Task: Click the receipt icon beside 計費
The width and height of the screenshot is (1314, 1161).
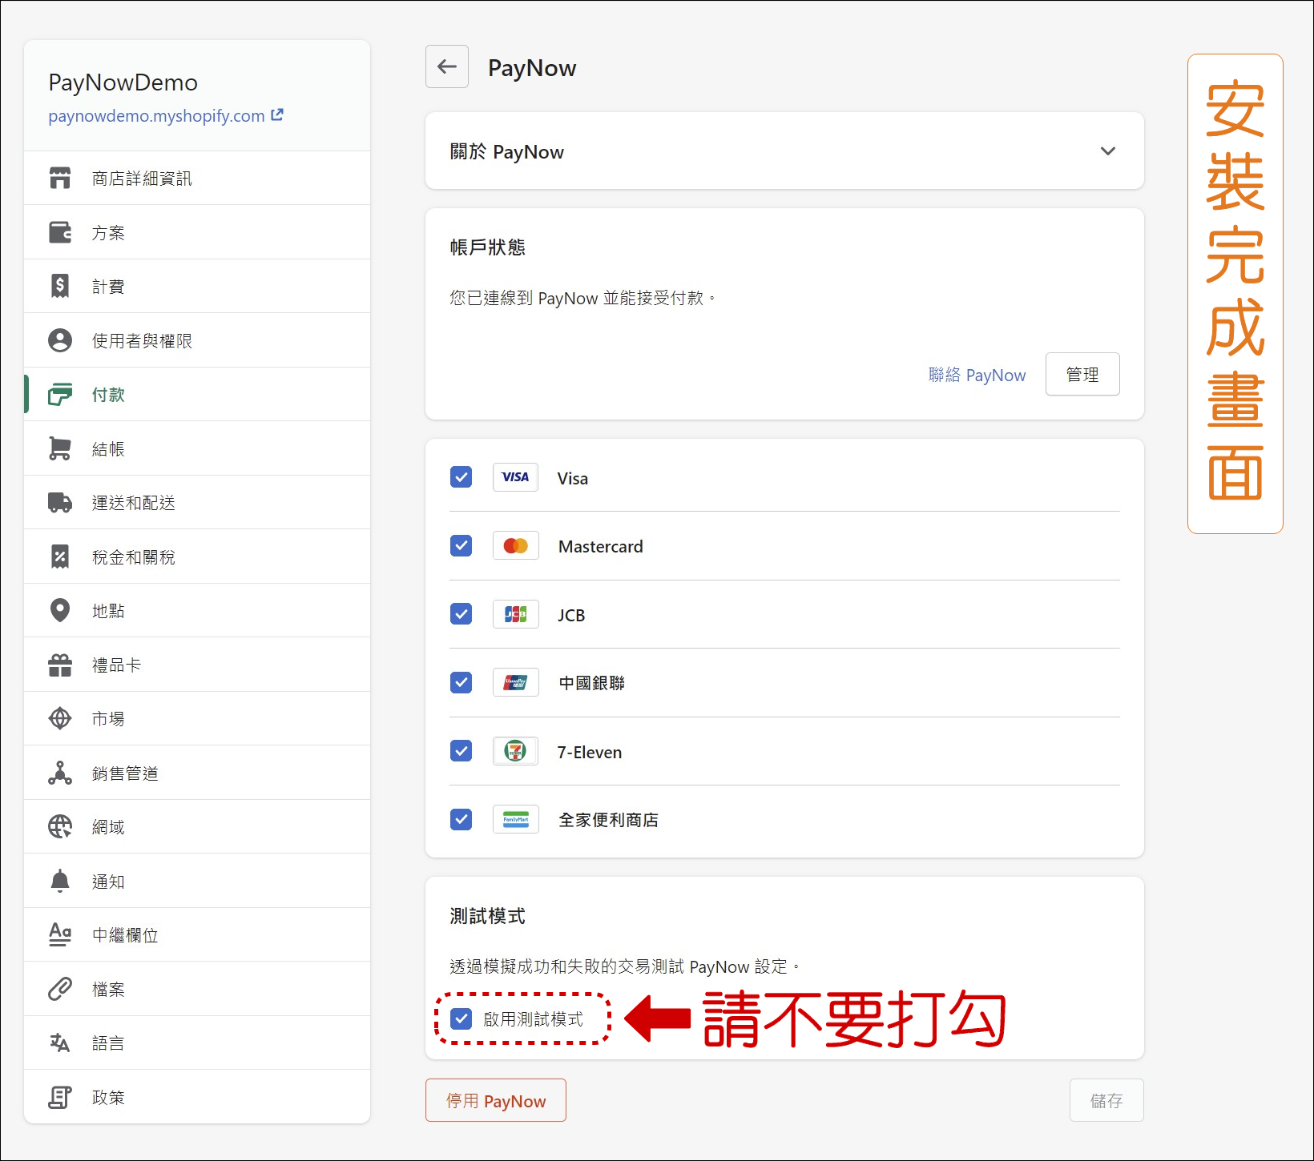Action: click(x=60, y=286)
